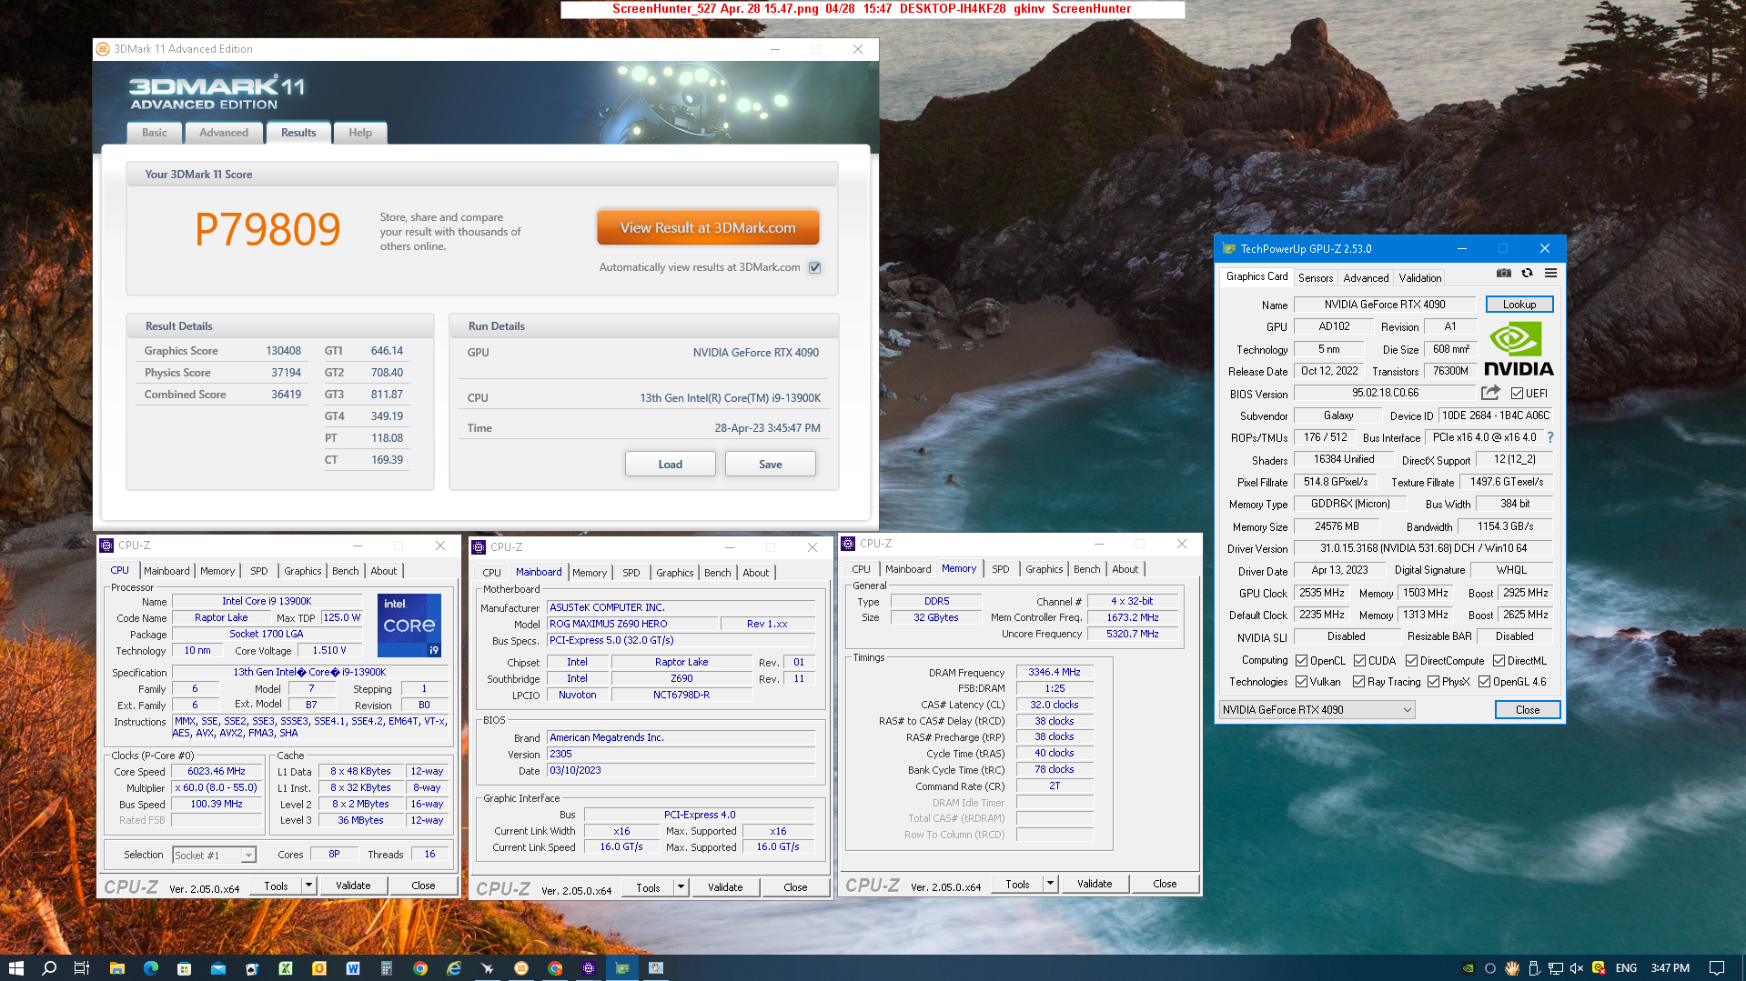The image size is (1746, 981).
Task: Switch to 3DMark Basic tab
Action: [x=154, y=133]
